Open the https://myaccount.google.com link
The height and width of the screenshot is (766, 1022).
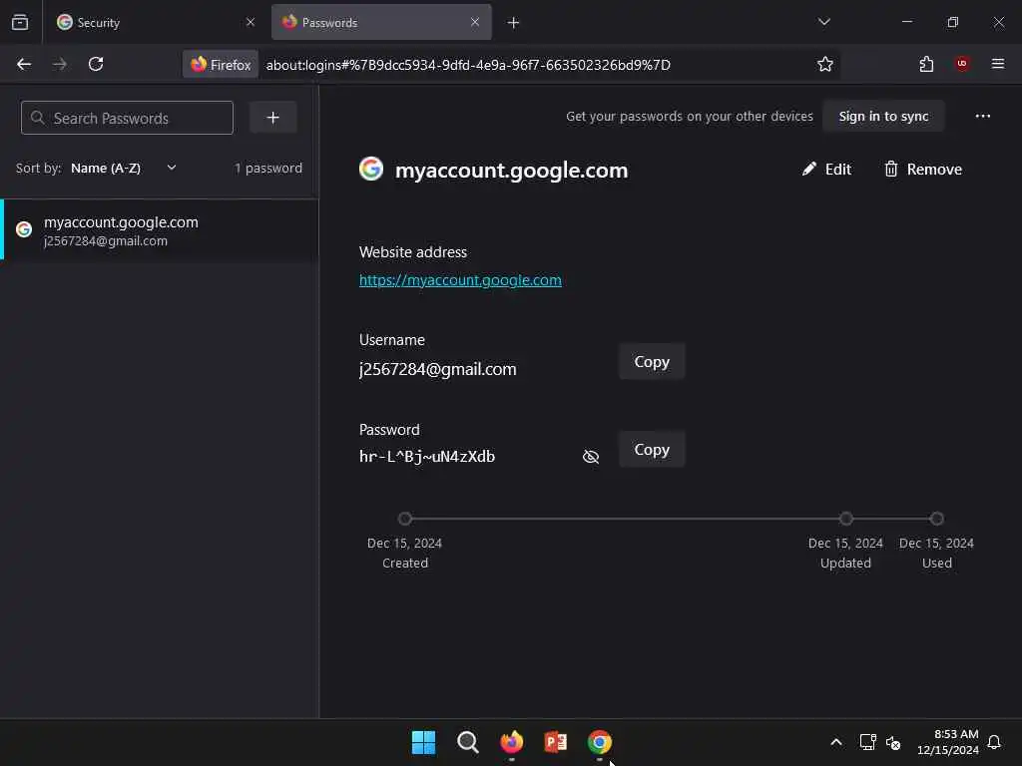[460, 280]
